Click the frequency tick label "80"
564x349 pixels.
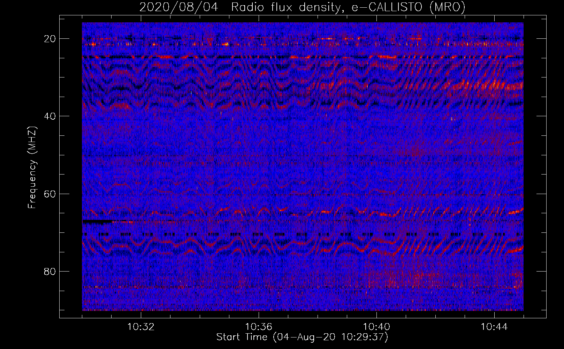tap(50, 271)
